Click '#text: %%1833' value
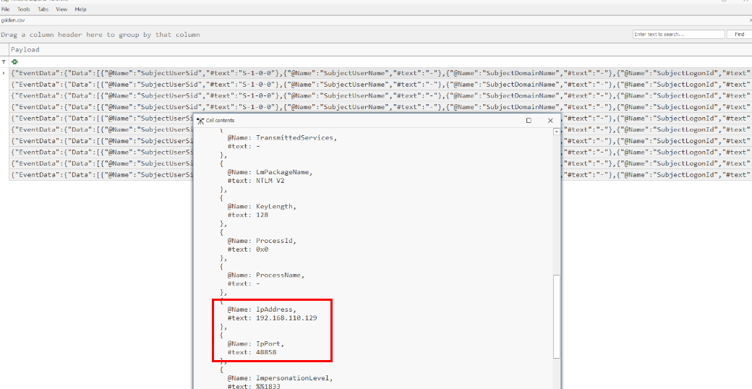The height and width of the screenshot is (389, 752). click(x=254, y=387)
